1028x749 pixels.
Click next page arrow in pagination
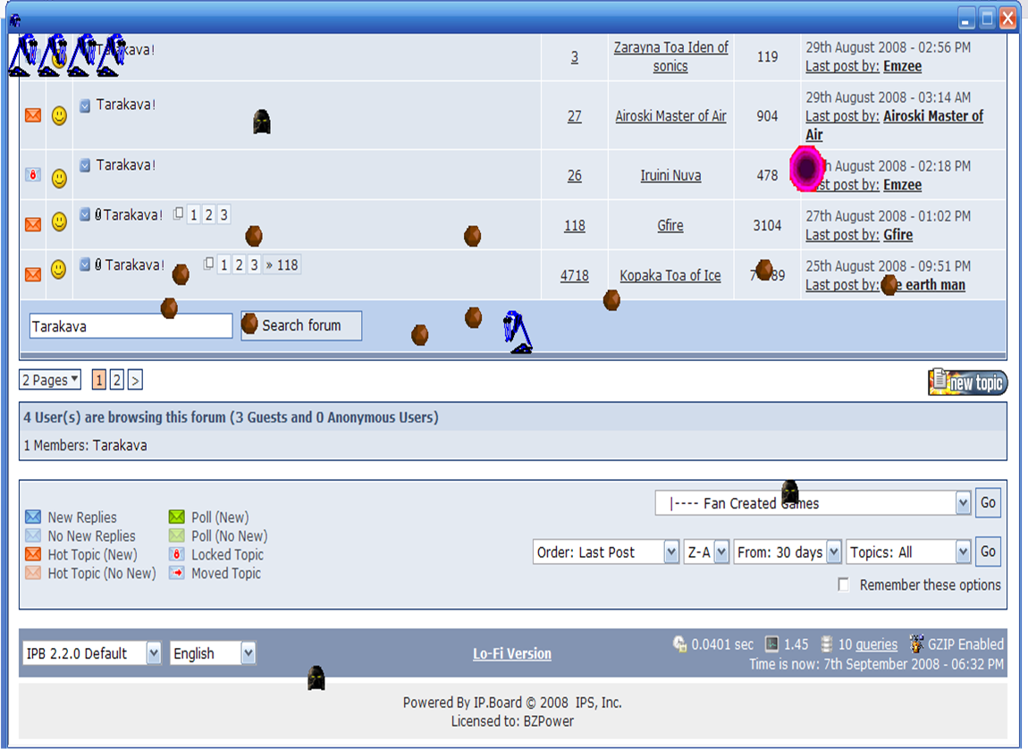pos(135,380)
